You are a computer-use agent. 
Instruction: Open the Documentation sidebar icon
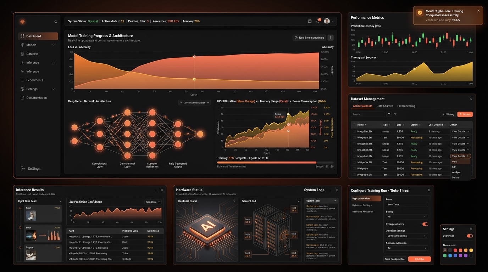click(x=23, y=98)
